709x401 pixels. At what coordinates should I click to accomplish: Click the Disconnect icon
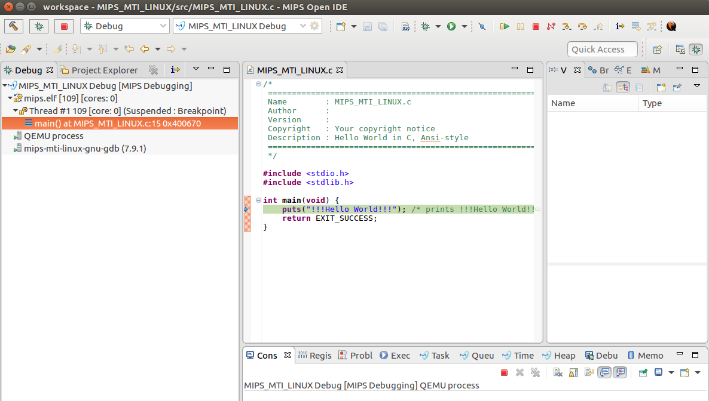(551, 27)
